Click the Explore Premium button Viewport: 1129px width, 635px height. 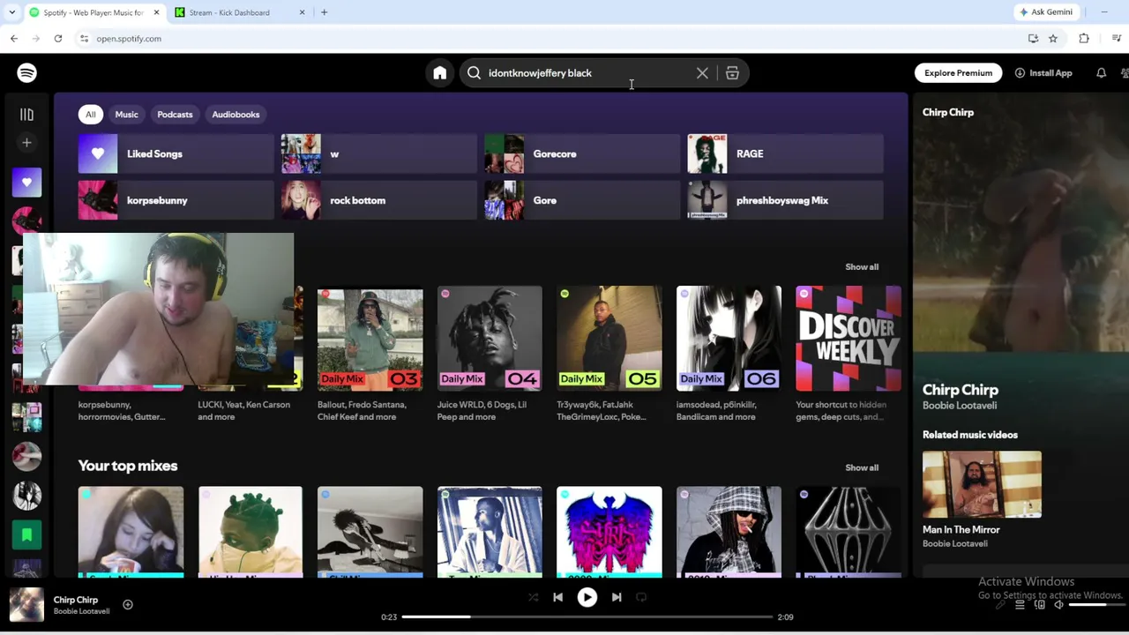point(958,73)
